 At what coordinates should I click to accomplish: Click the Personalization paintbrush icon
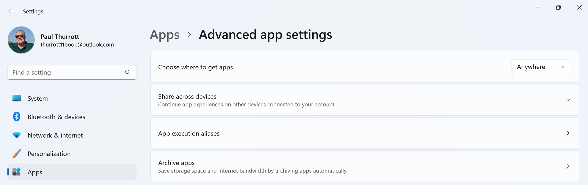pos(17,154)
